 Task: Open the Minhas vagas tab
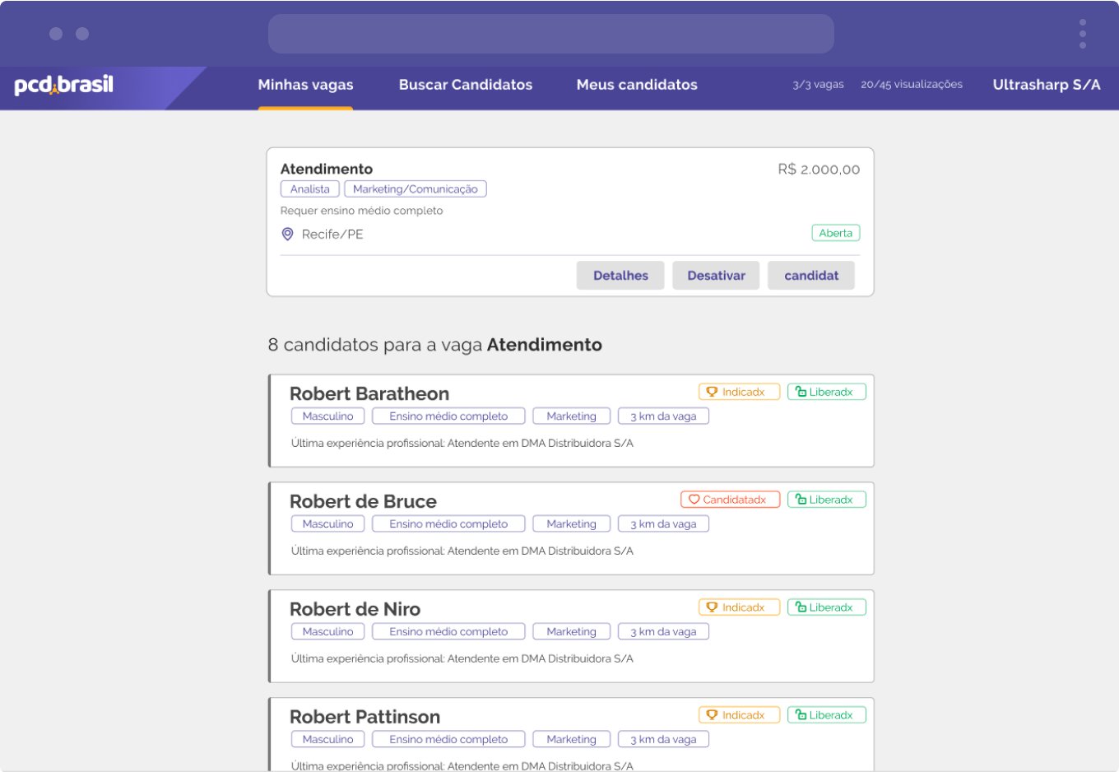[x=305, y=85]
